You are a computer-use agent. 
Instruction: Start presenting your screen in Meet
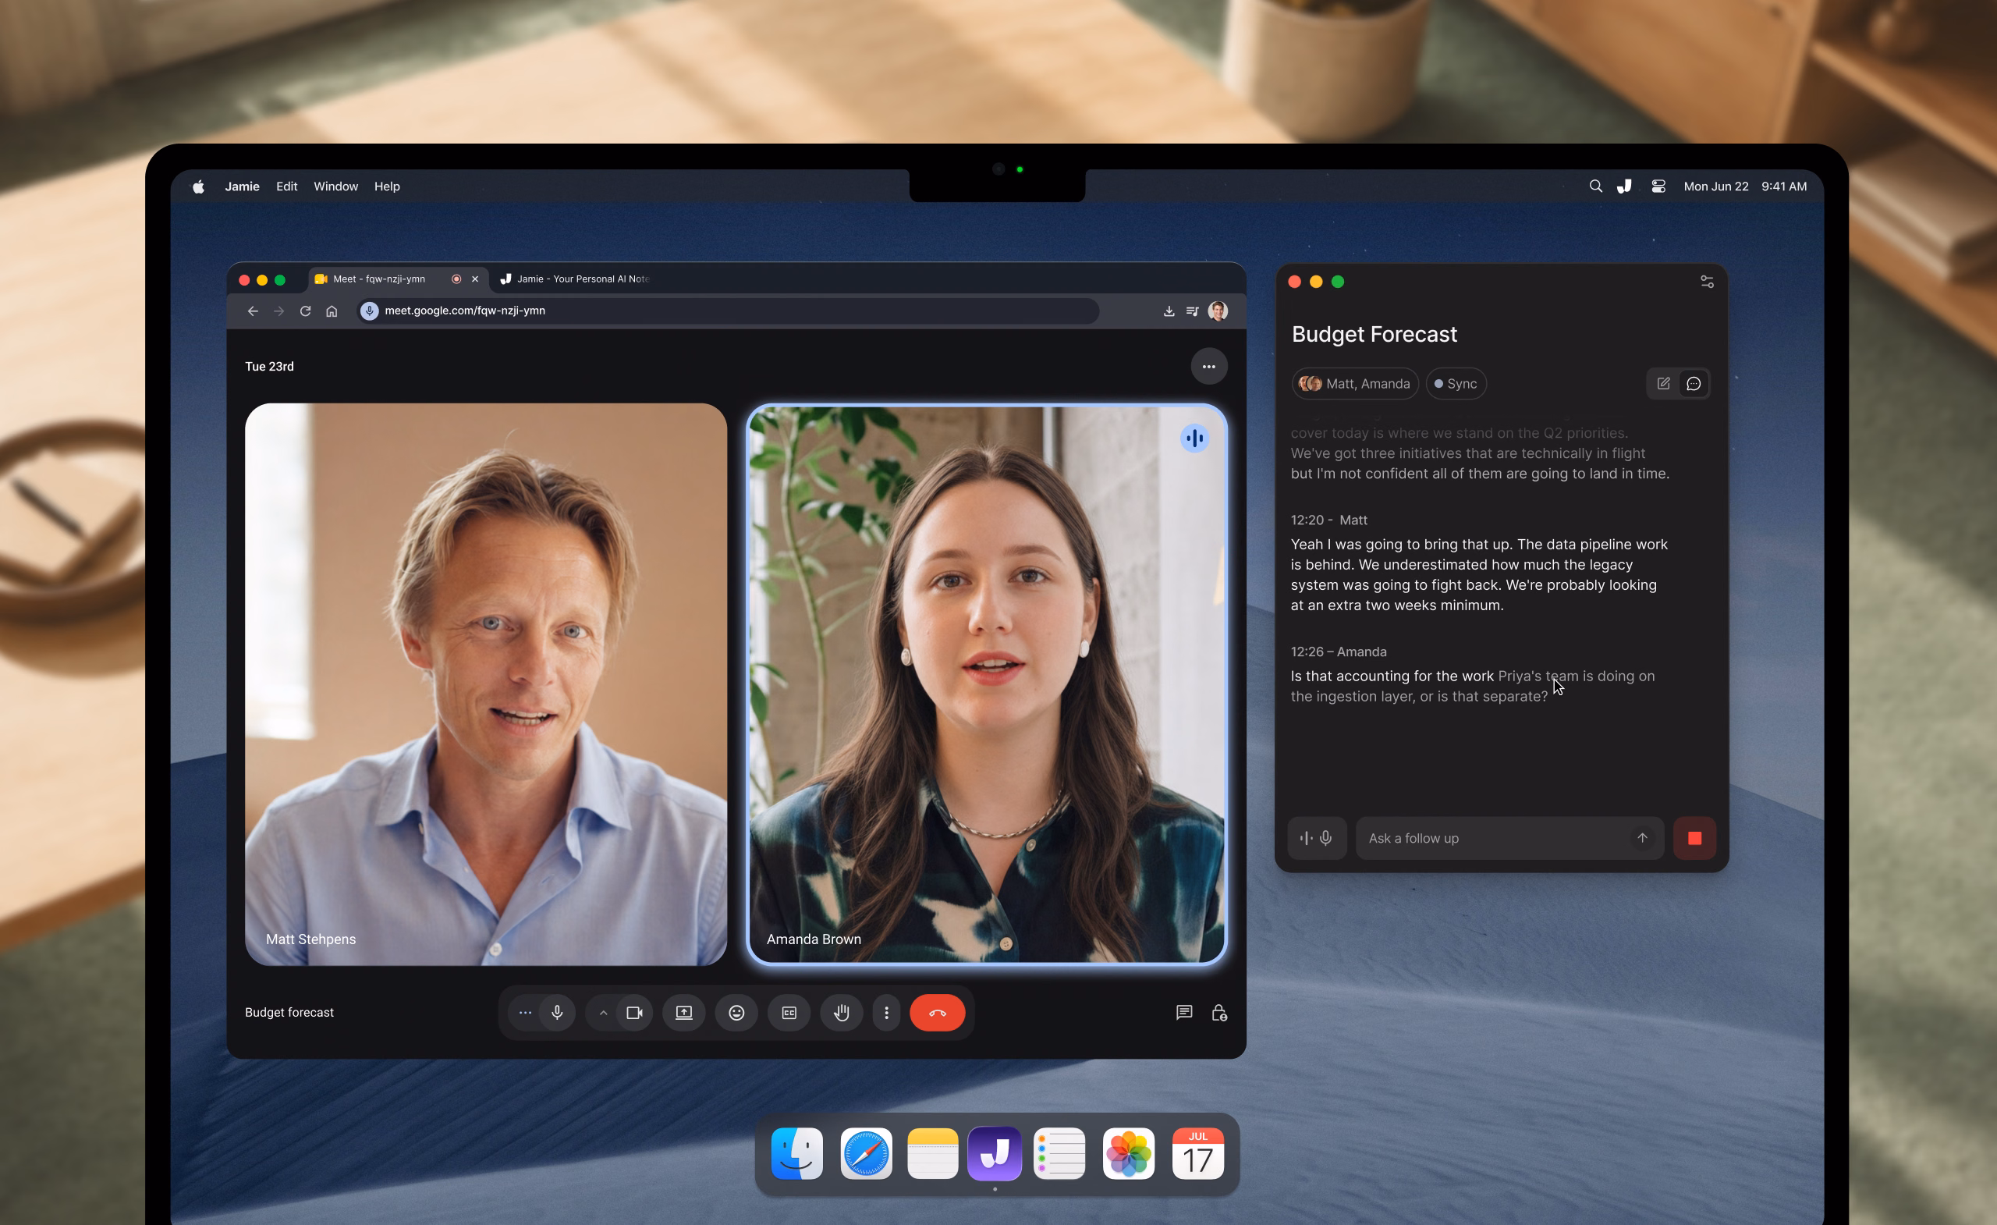(x=684, y=1013)
